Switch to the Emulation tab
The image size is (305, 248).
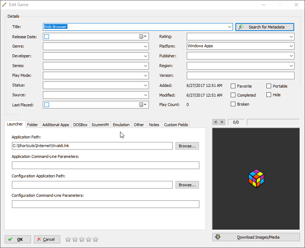coord(121,125)
